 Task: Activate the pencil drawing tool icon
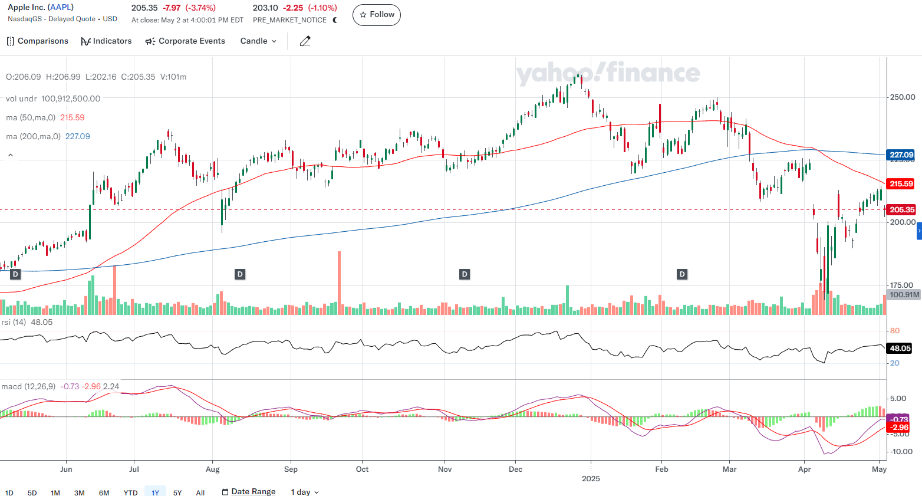click(x=305, y=41)
